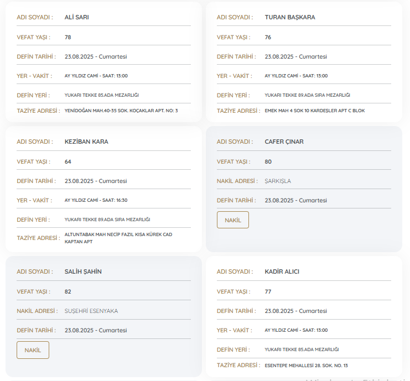The width and height of the screenshot is (410, 381).
Task: Select Keziban Kara's Altuntabak Mah condolence address
Action: [x=118, y=238]
